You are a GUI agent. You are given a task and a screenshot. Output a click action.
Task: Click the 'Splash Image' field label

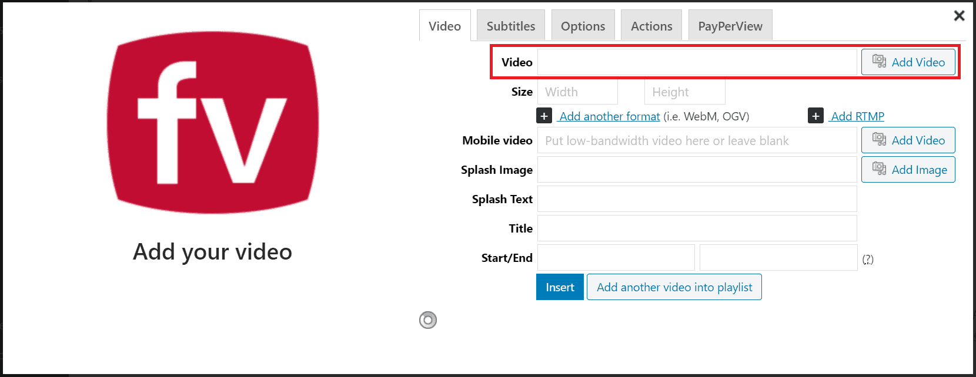click(x=497, y=170)
